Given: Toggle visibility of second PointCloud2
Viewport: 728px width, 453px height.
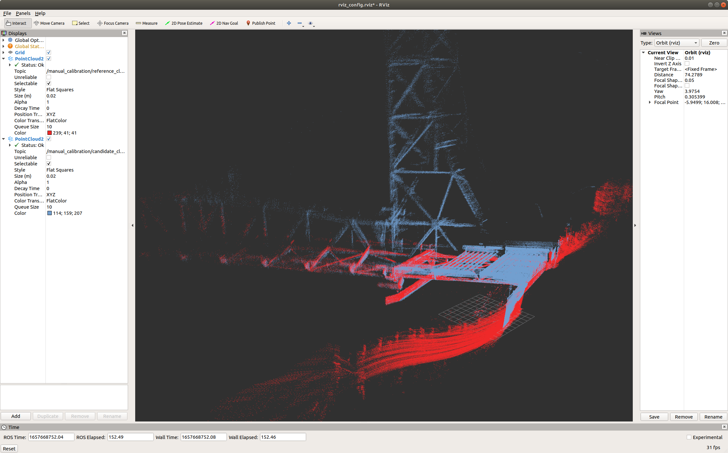Looking at the screenshot, I should coord(49,139).
